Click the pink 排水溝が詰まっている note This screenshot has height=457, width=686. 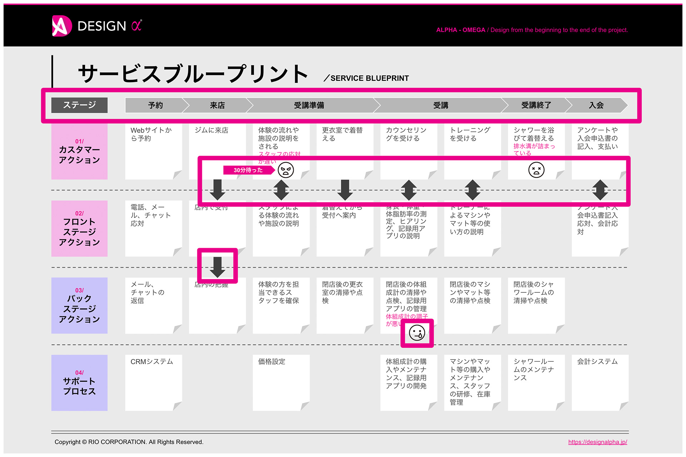coord(534,150)
